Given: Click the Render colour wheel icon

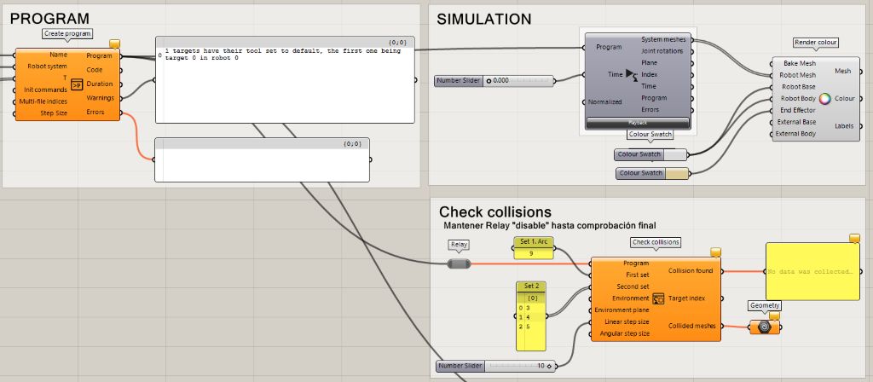Looking at the screenshot, I should click(825, 99).
